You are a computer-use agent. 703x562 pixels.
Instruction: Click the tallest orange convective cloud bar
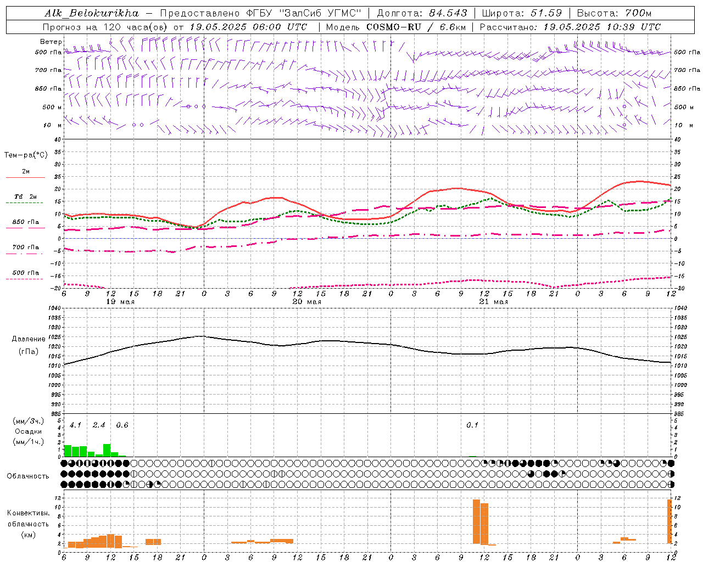(x=476, y=521)
